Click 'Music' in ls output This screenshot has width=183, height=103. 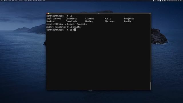(108, 19)
